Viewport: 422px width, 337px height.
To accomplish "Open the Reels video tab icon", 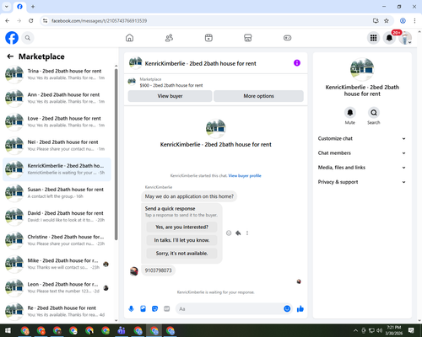I will click(208, 38).
